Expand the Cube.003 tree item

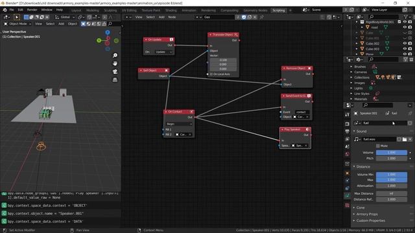tap(357, 49)
